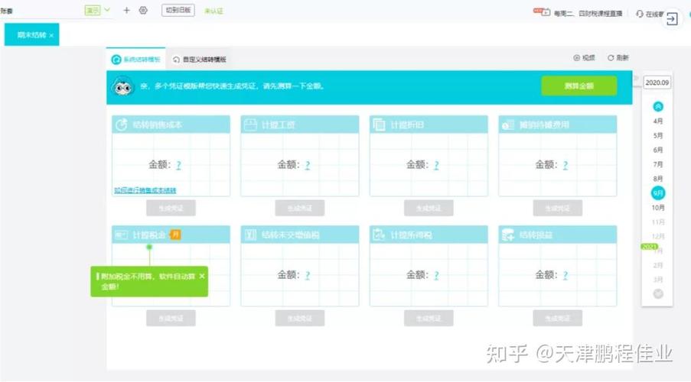691x382 pixels.
Task: Click the amount question mark in 结转损益
Action: point(566,275)
